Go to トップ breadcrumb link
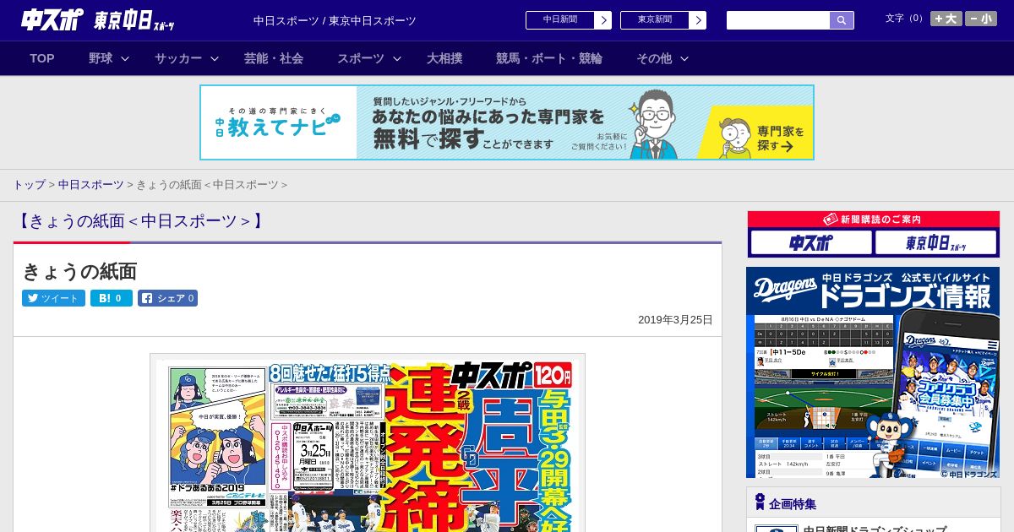 29,184
